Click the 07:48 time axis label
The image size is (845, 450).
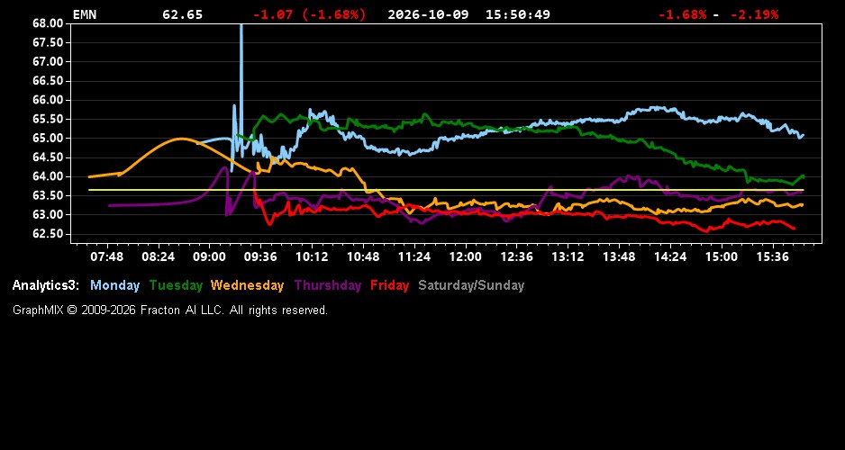106,256
